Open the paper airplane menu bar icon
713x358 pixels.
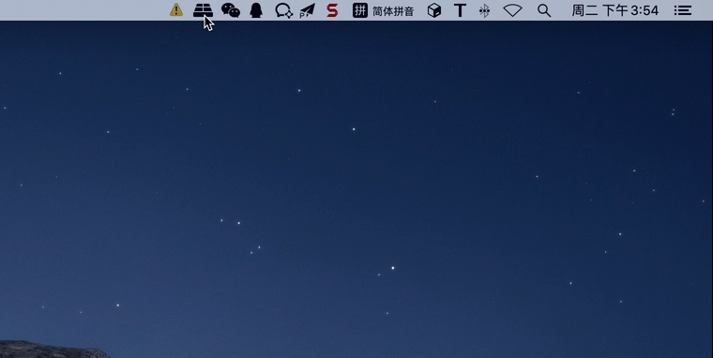pos(308,10)
